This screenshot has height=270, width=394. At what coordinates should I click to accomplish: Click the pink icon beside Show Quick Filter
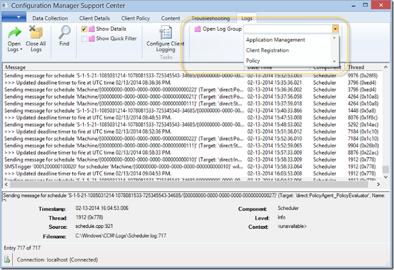click(x=92, y=38)
